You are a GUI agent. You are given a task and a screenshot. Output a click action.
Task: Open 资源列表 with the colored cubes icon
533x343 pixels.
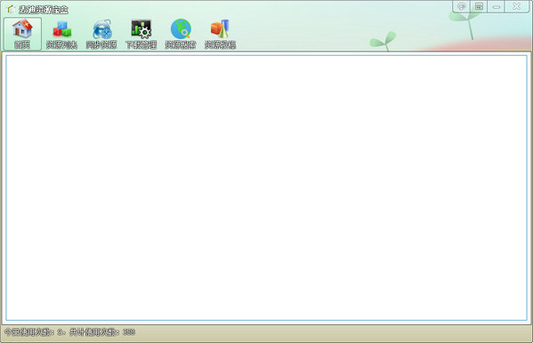(x=62, y=34)
